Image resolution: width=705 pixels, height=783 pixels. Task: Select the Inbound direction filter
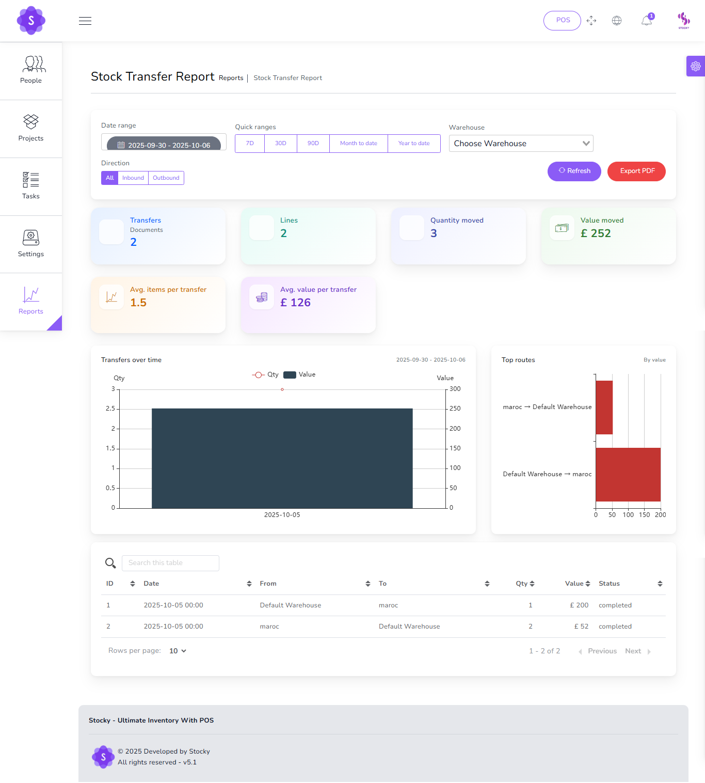pyautogui.click(x=133, y=178)
